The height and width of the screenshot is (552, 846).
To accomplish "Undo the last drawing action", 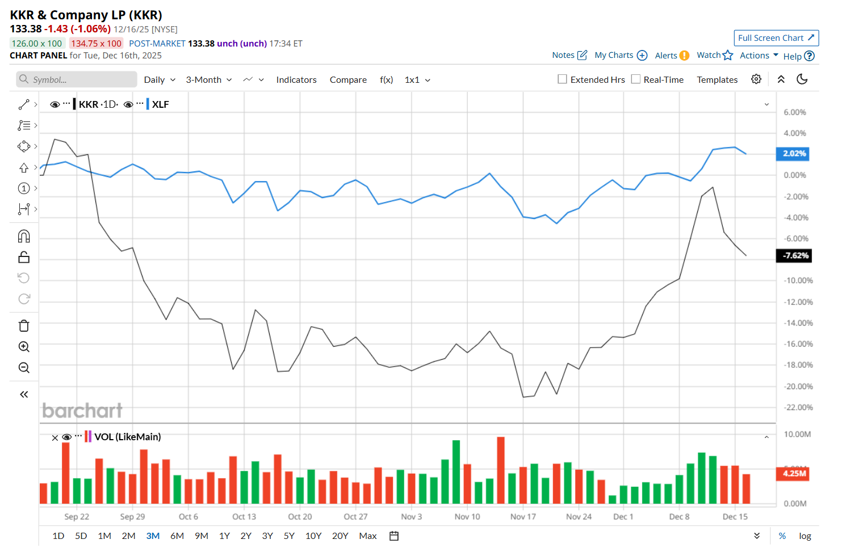I will (x=23, y=278).
